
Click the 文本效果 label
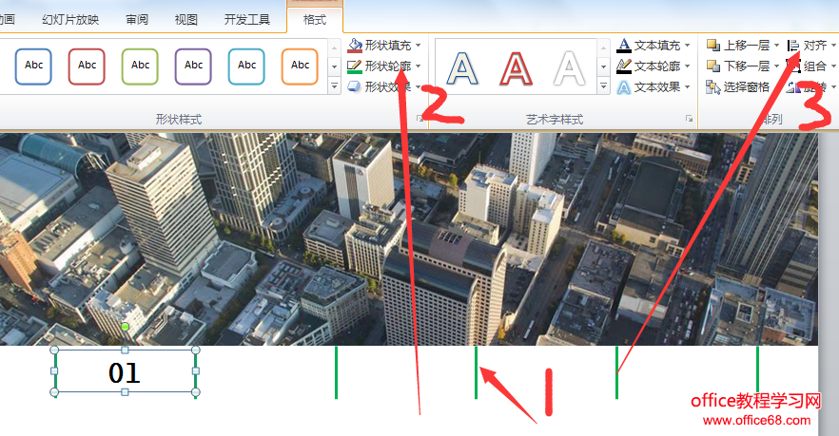[x=657, y=87]
